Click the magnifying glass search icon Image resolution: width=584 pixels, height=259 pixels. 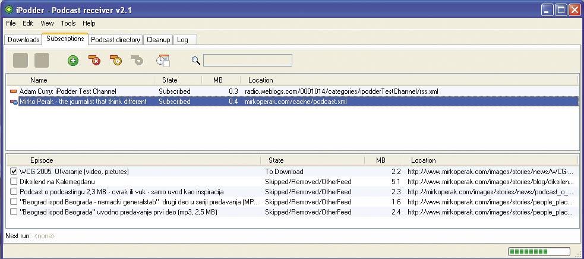click(x=196, y=61)
